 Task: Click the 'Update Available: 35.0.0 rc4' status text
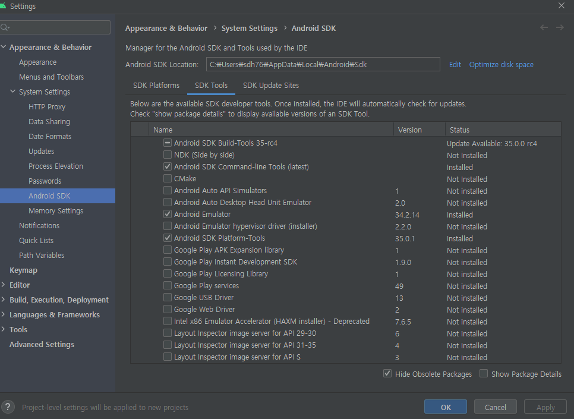tap(491, 144)
